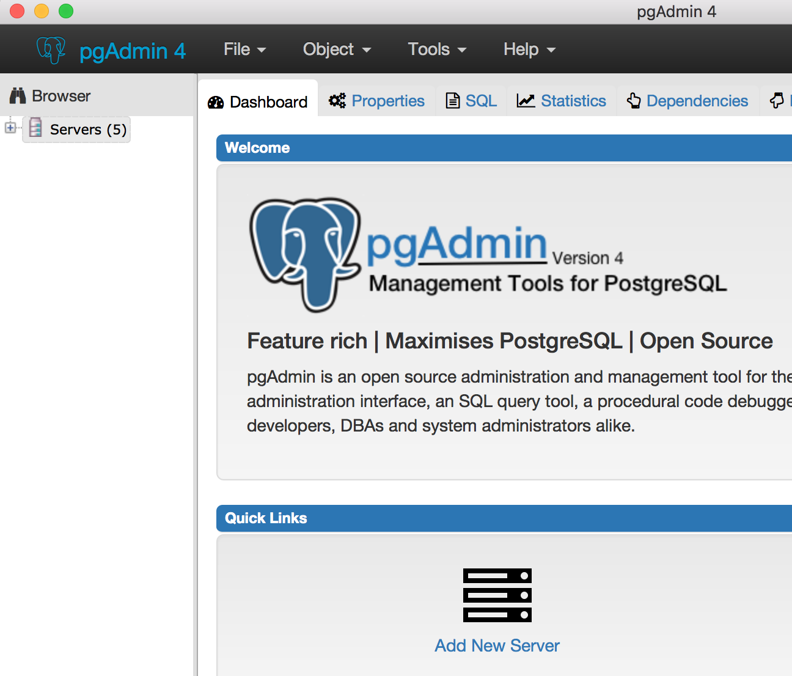Click the browser panel vertical splitter bar

coord(196,375)
